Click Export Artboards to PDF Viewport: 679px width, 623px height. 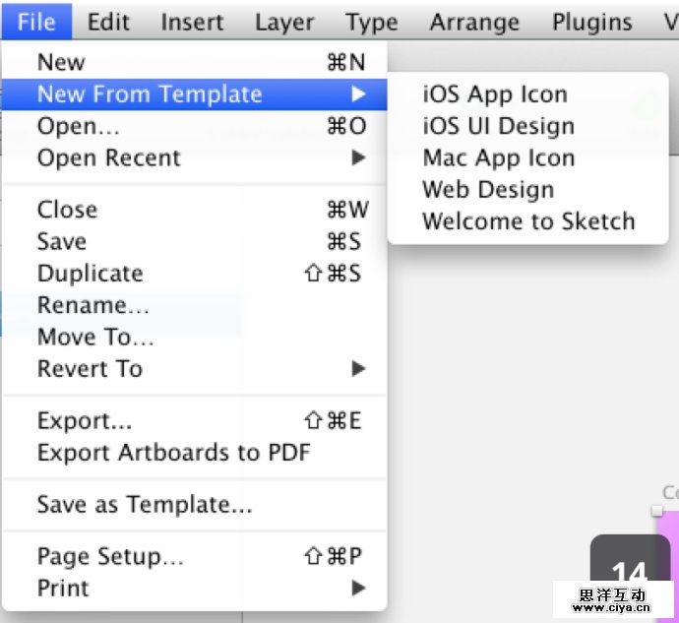173,453
